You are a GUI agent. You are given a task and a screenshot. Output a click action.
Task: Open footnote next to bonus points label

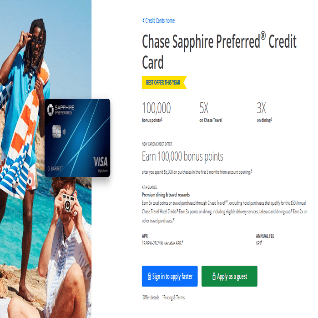click(162, 119)
